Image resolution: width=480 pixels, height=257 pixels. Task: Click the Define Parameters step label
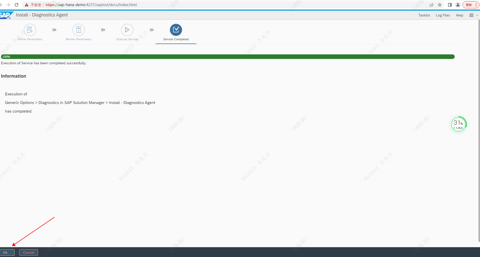30,39
